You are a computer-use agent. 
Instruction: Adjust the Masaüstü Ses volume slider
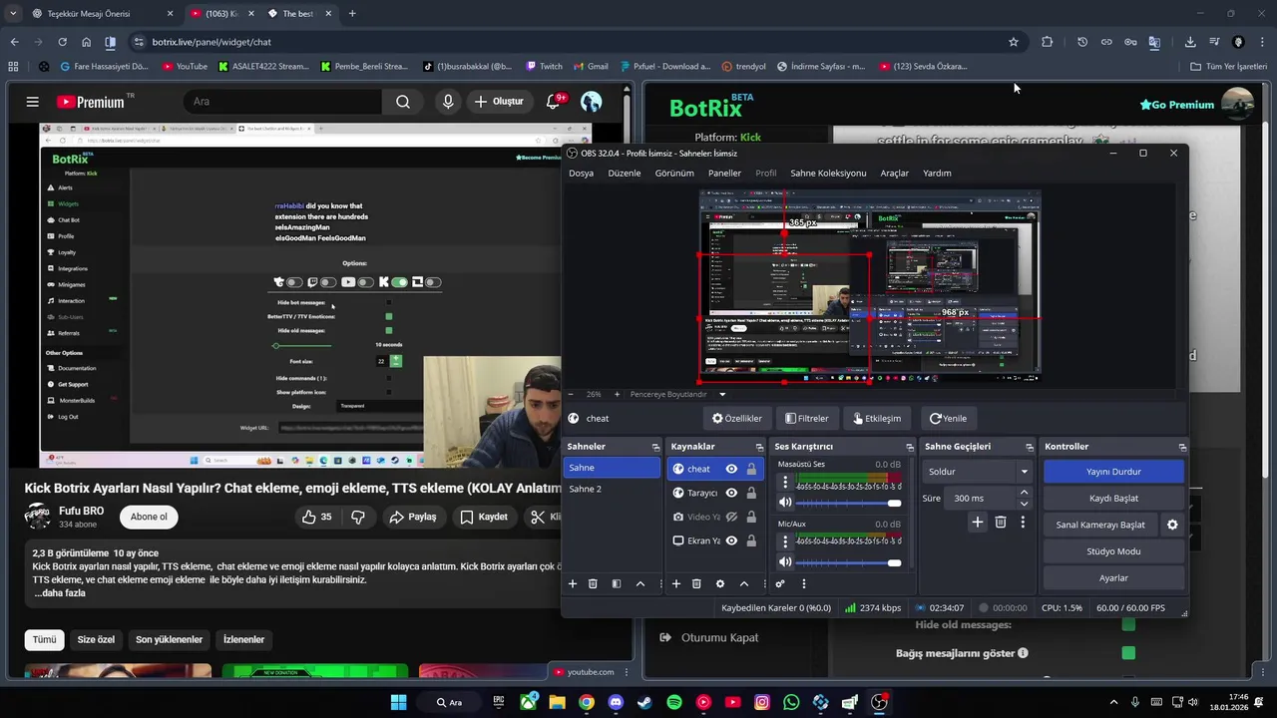click(849, 503)
